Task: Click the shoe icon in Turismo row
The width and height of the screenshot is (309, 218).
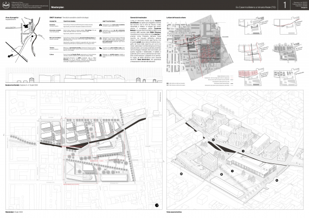Action: (x=100, y=48)
